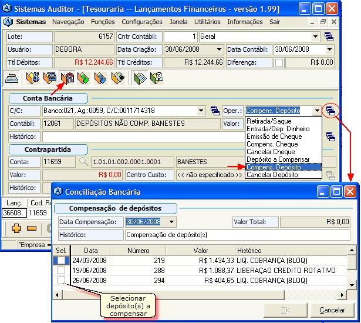This screenshot has height=323, width=361.
Task: Click the blue folder toolbar icon
Action: pyautogui.click(x=100, y=78)
